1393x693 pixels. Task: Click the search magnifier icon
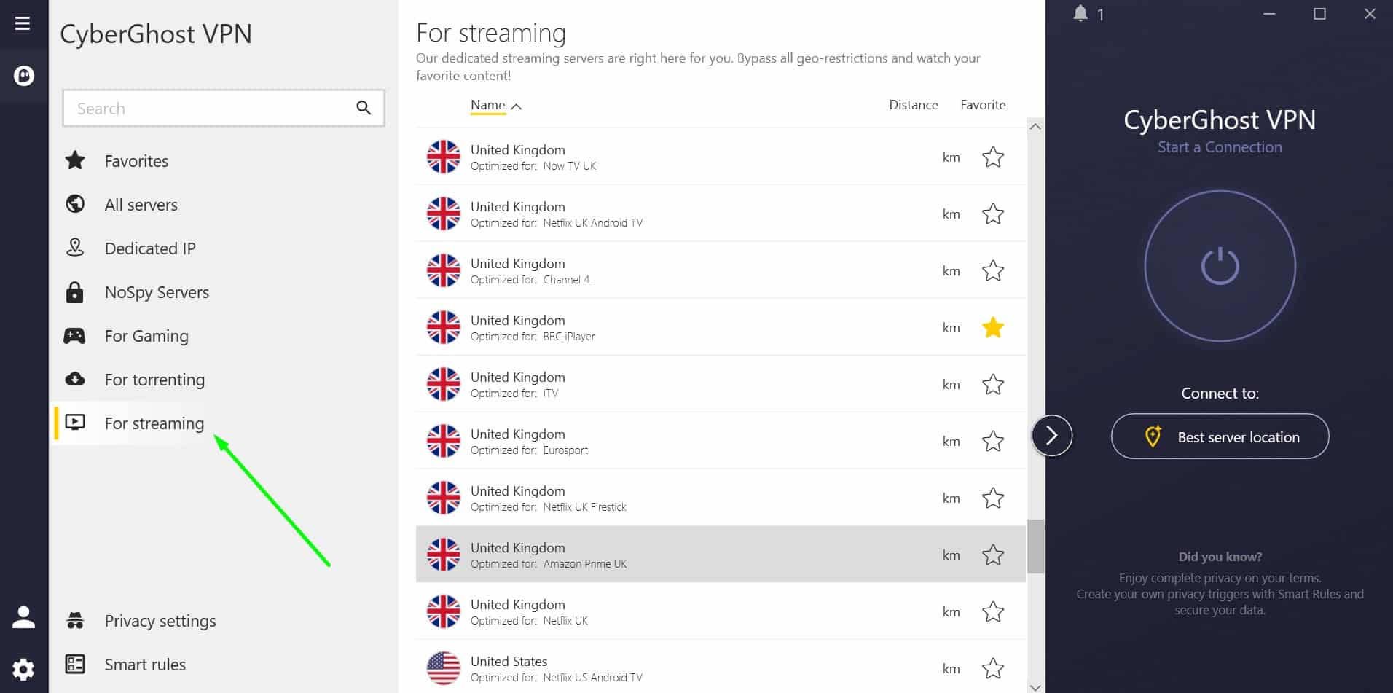pyautogui.click(x=364, y=108)
